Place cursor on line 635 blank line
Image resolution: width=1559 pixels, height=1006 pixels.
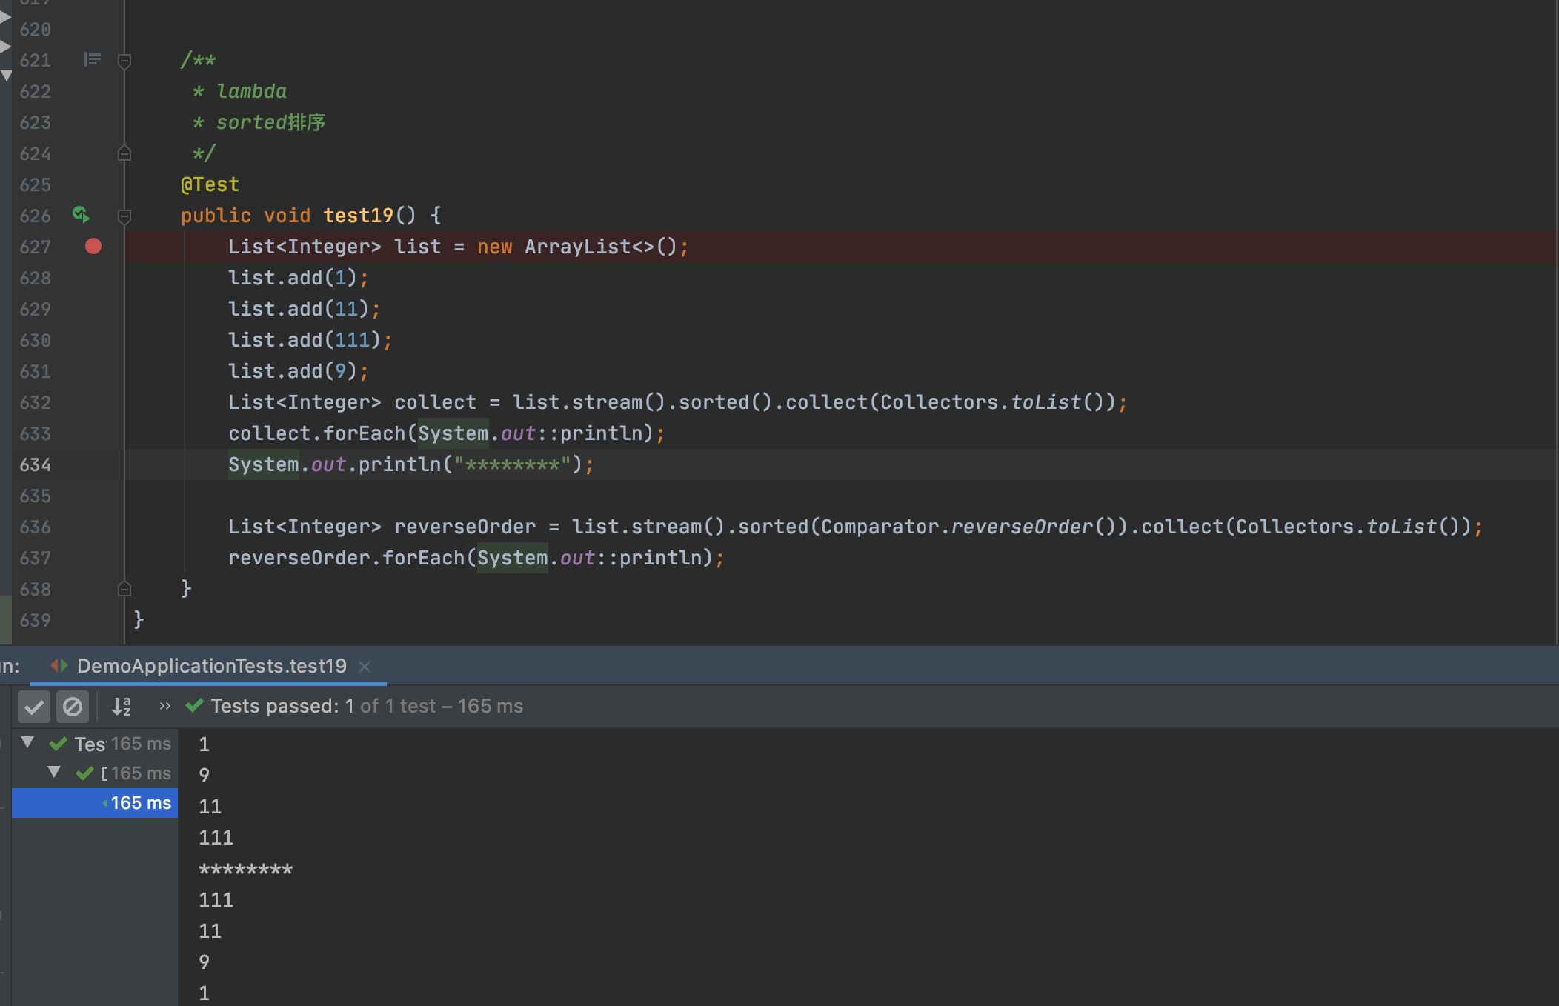point(519,496)
